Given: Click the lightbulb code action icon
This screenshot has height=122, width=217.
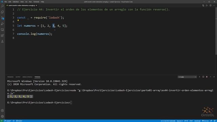Looking at the screenshot, I should tap(18, 20).
